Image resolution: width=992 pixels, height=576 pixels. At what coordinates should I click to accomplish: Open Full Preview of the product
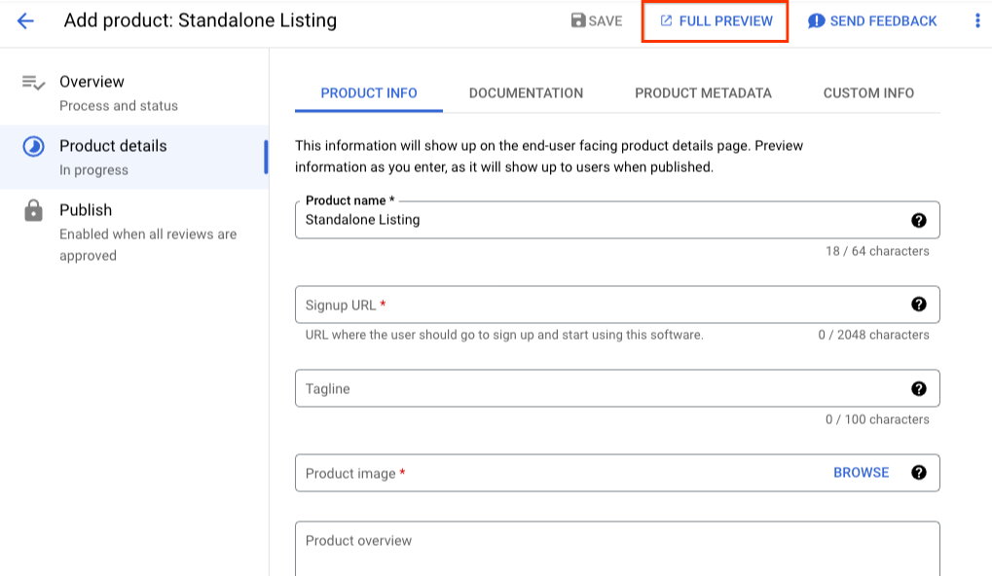click(x=716, y=21)
